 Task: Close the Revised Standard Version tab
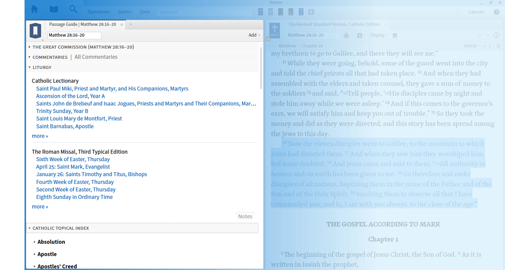click(x=385, y=24)
